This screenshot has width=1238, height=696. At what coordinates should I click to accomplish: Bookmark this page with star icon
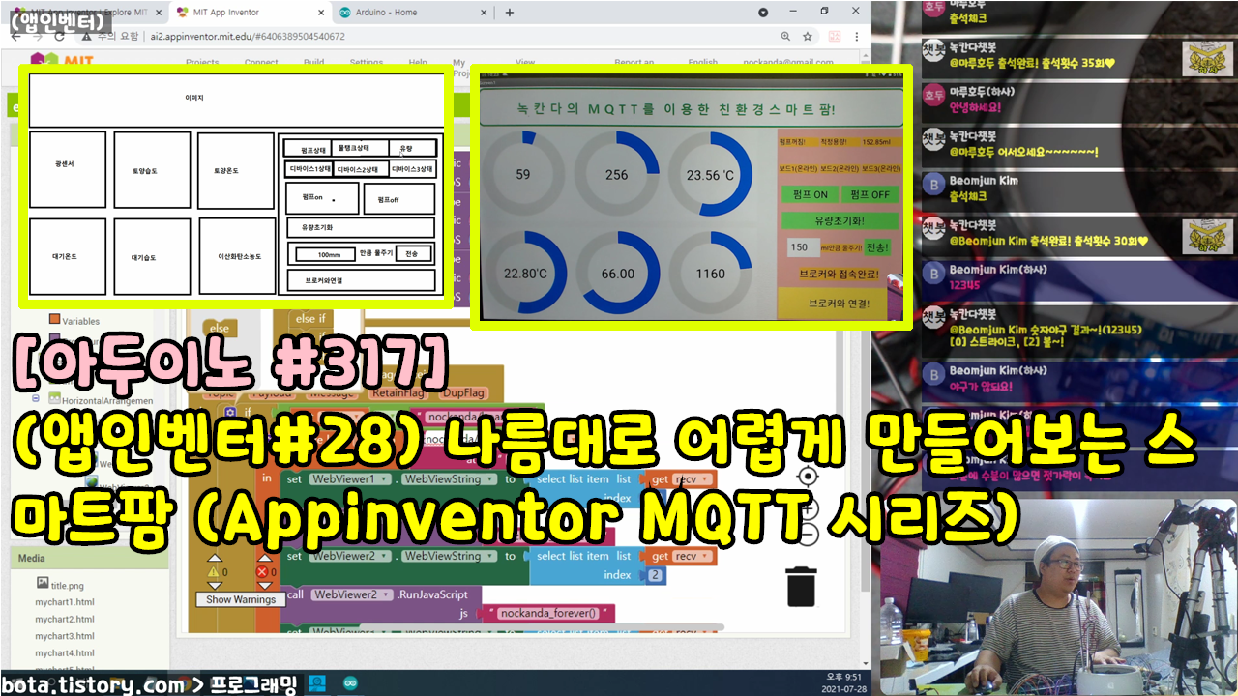808,37
